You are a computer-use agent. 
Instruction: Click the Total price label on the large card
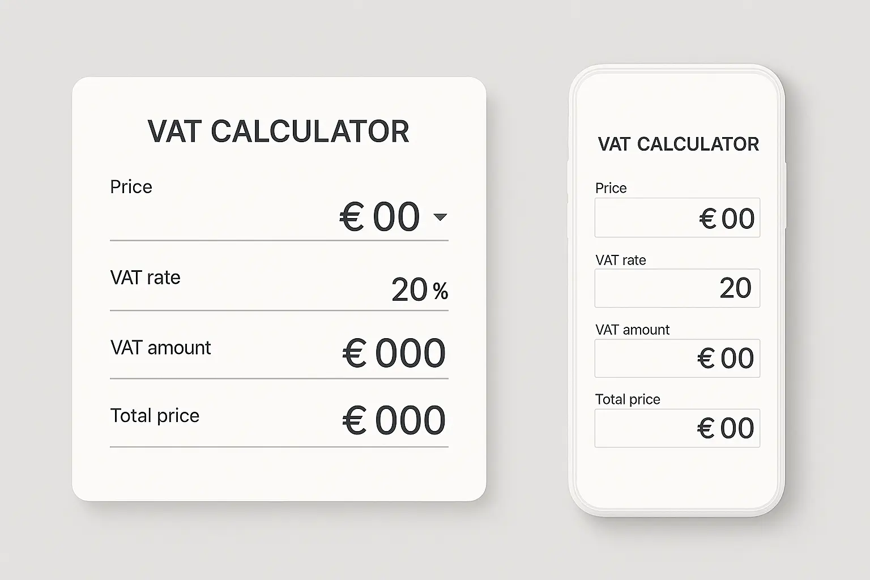pyautogui.click(x=155, y=416)
